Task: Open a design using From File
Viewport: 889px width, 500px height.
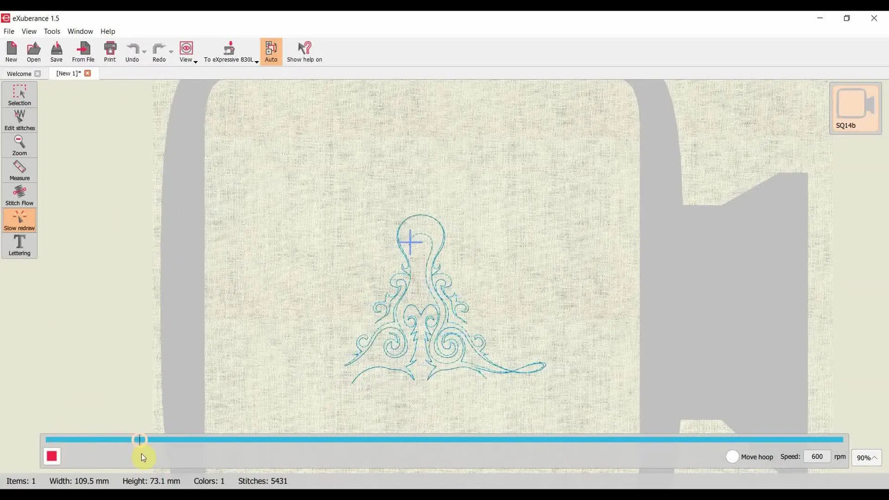Action: point(83,51)
